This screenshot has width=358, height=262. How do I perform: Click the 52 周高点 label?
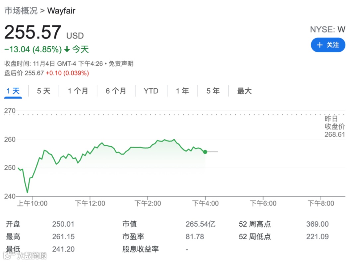tap(255, 224)
